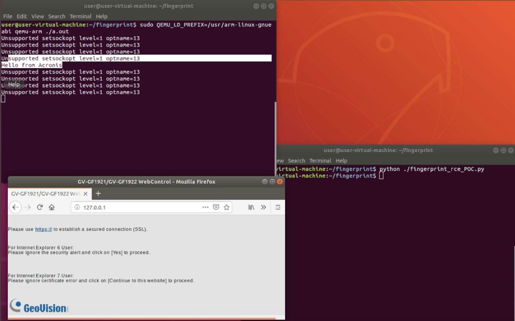The height and width of the screenshot is (321, 515).
Task: Expand more toolbar tools chevron
Action: click(x=263, y=207)
